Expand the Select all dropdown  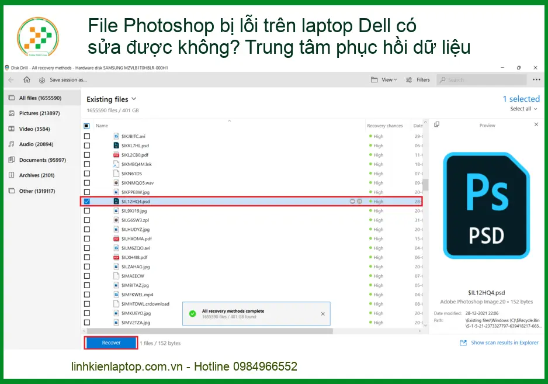coord(524,109)
